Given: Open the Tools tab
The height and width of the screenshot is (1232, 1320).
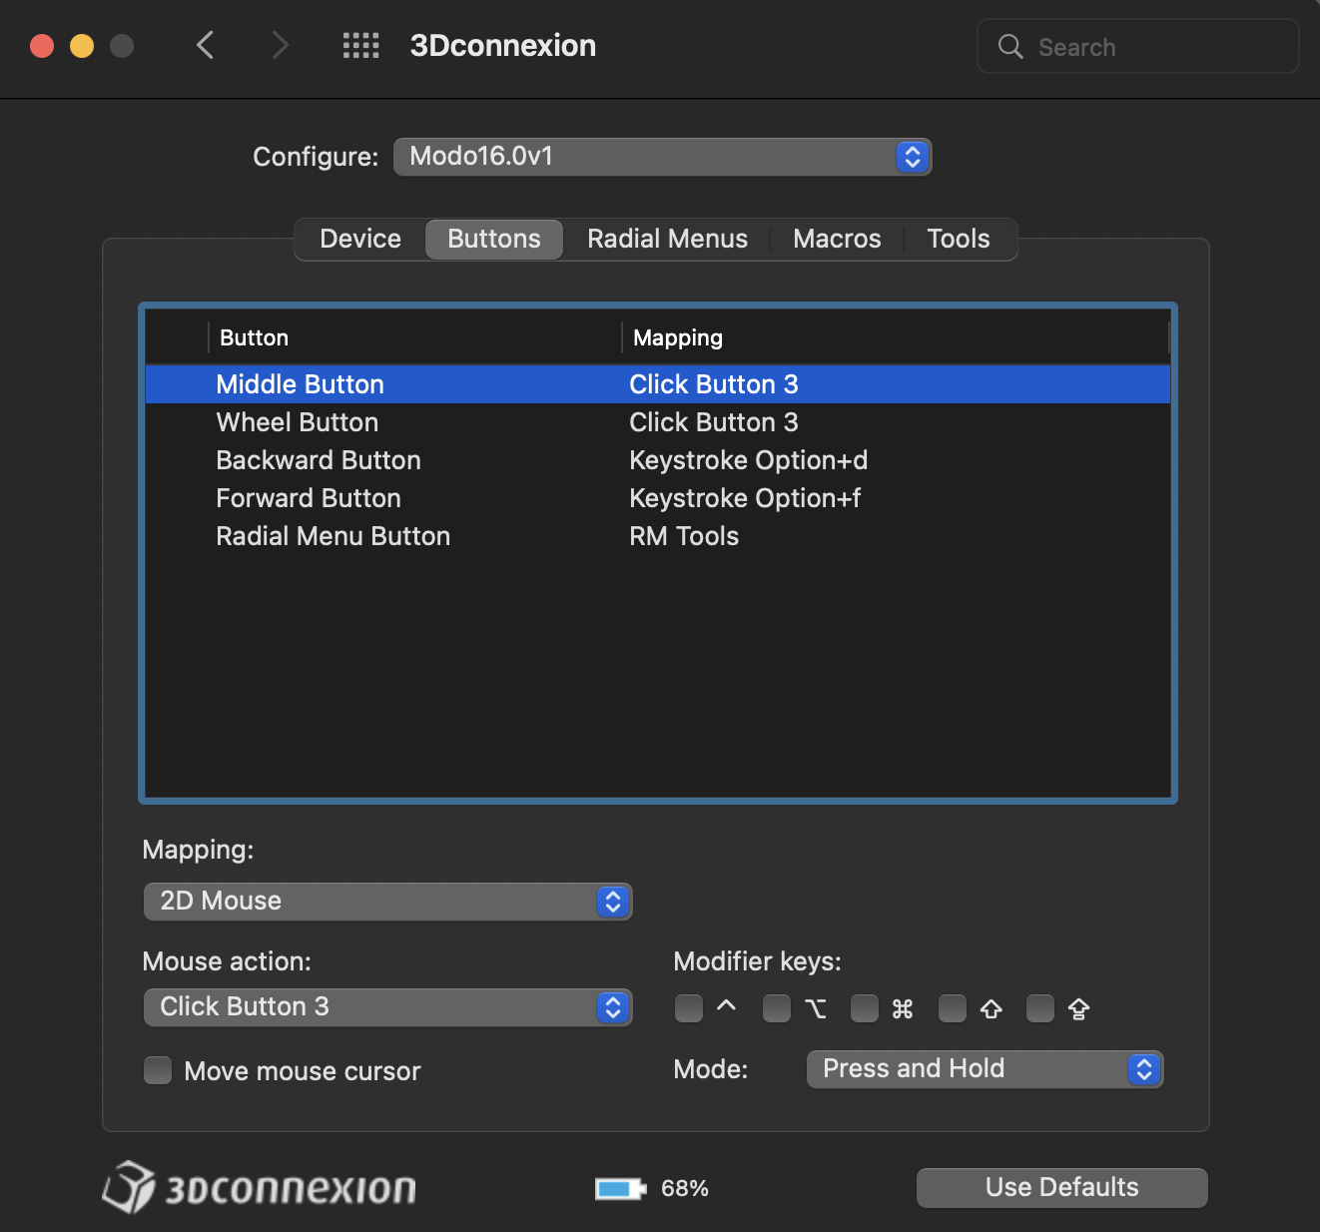Looking at the screenshot, I should 959,239.
